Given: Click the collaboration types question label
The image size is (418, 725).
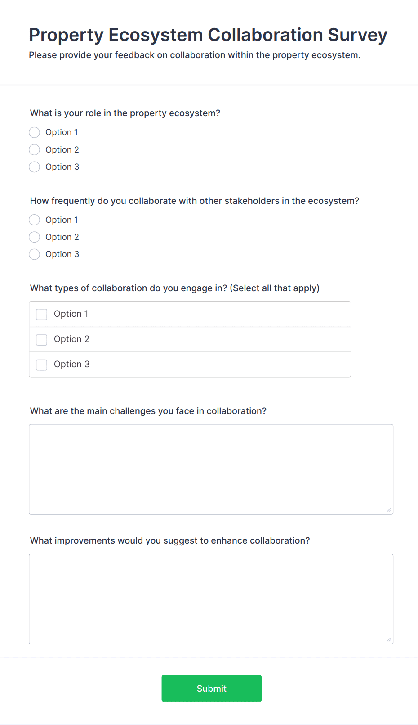Looking at the screenshot, I should pos(174,288).
